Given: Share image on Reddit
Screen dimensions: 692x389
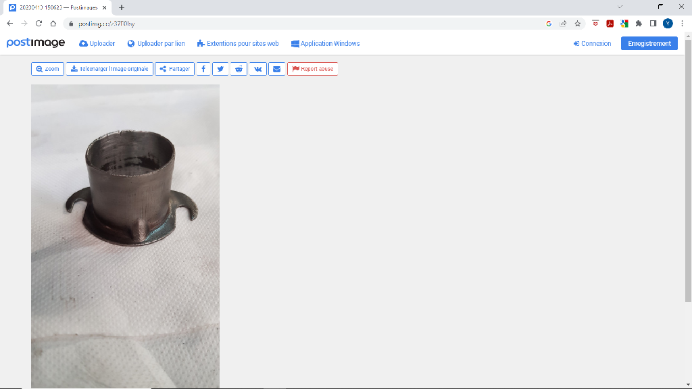Looking at the screenshot, I should click(x=239, y=69).
